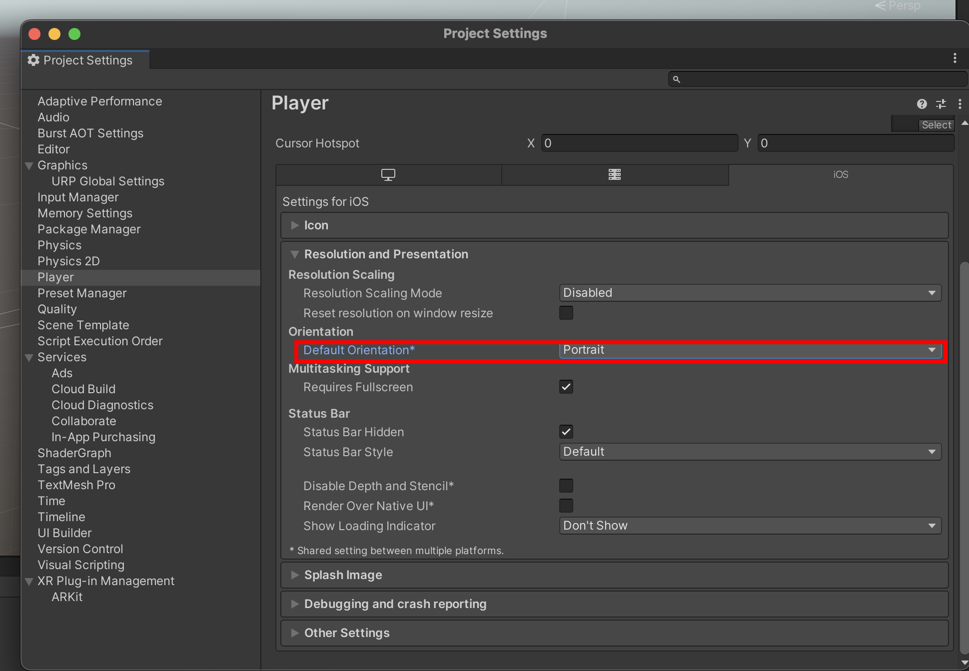Uncheck Requires Fullscreen
Screen dimensions: 969x671
[566, 387]
